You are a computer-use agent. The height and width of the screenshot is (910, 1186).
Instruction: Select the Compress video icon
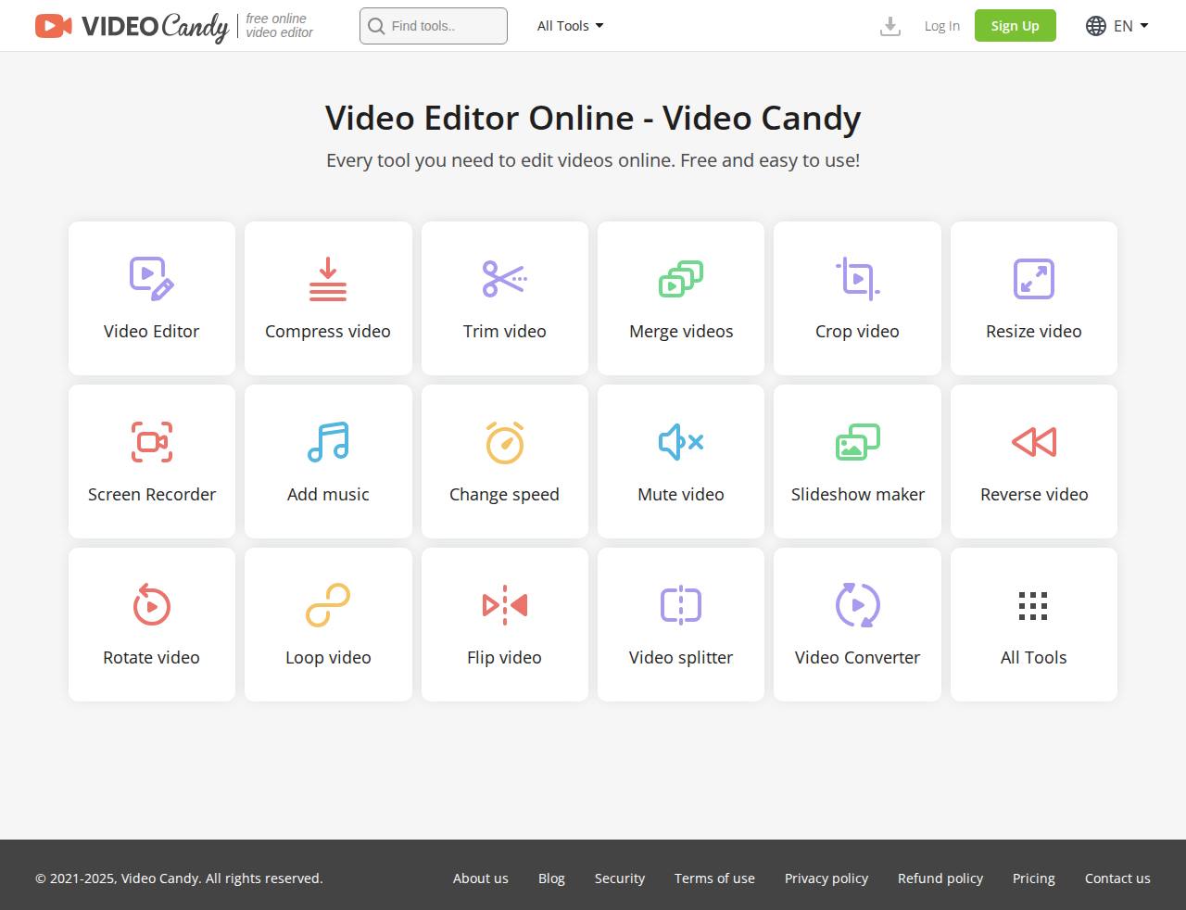[327, 279]
